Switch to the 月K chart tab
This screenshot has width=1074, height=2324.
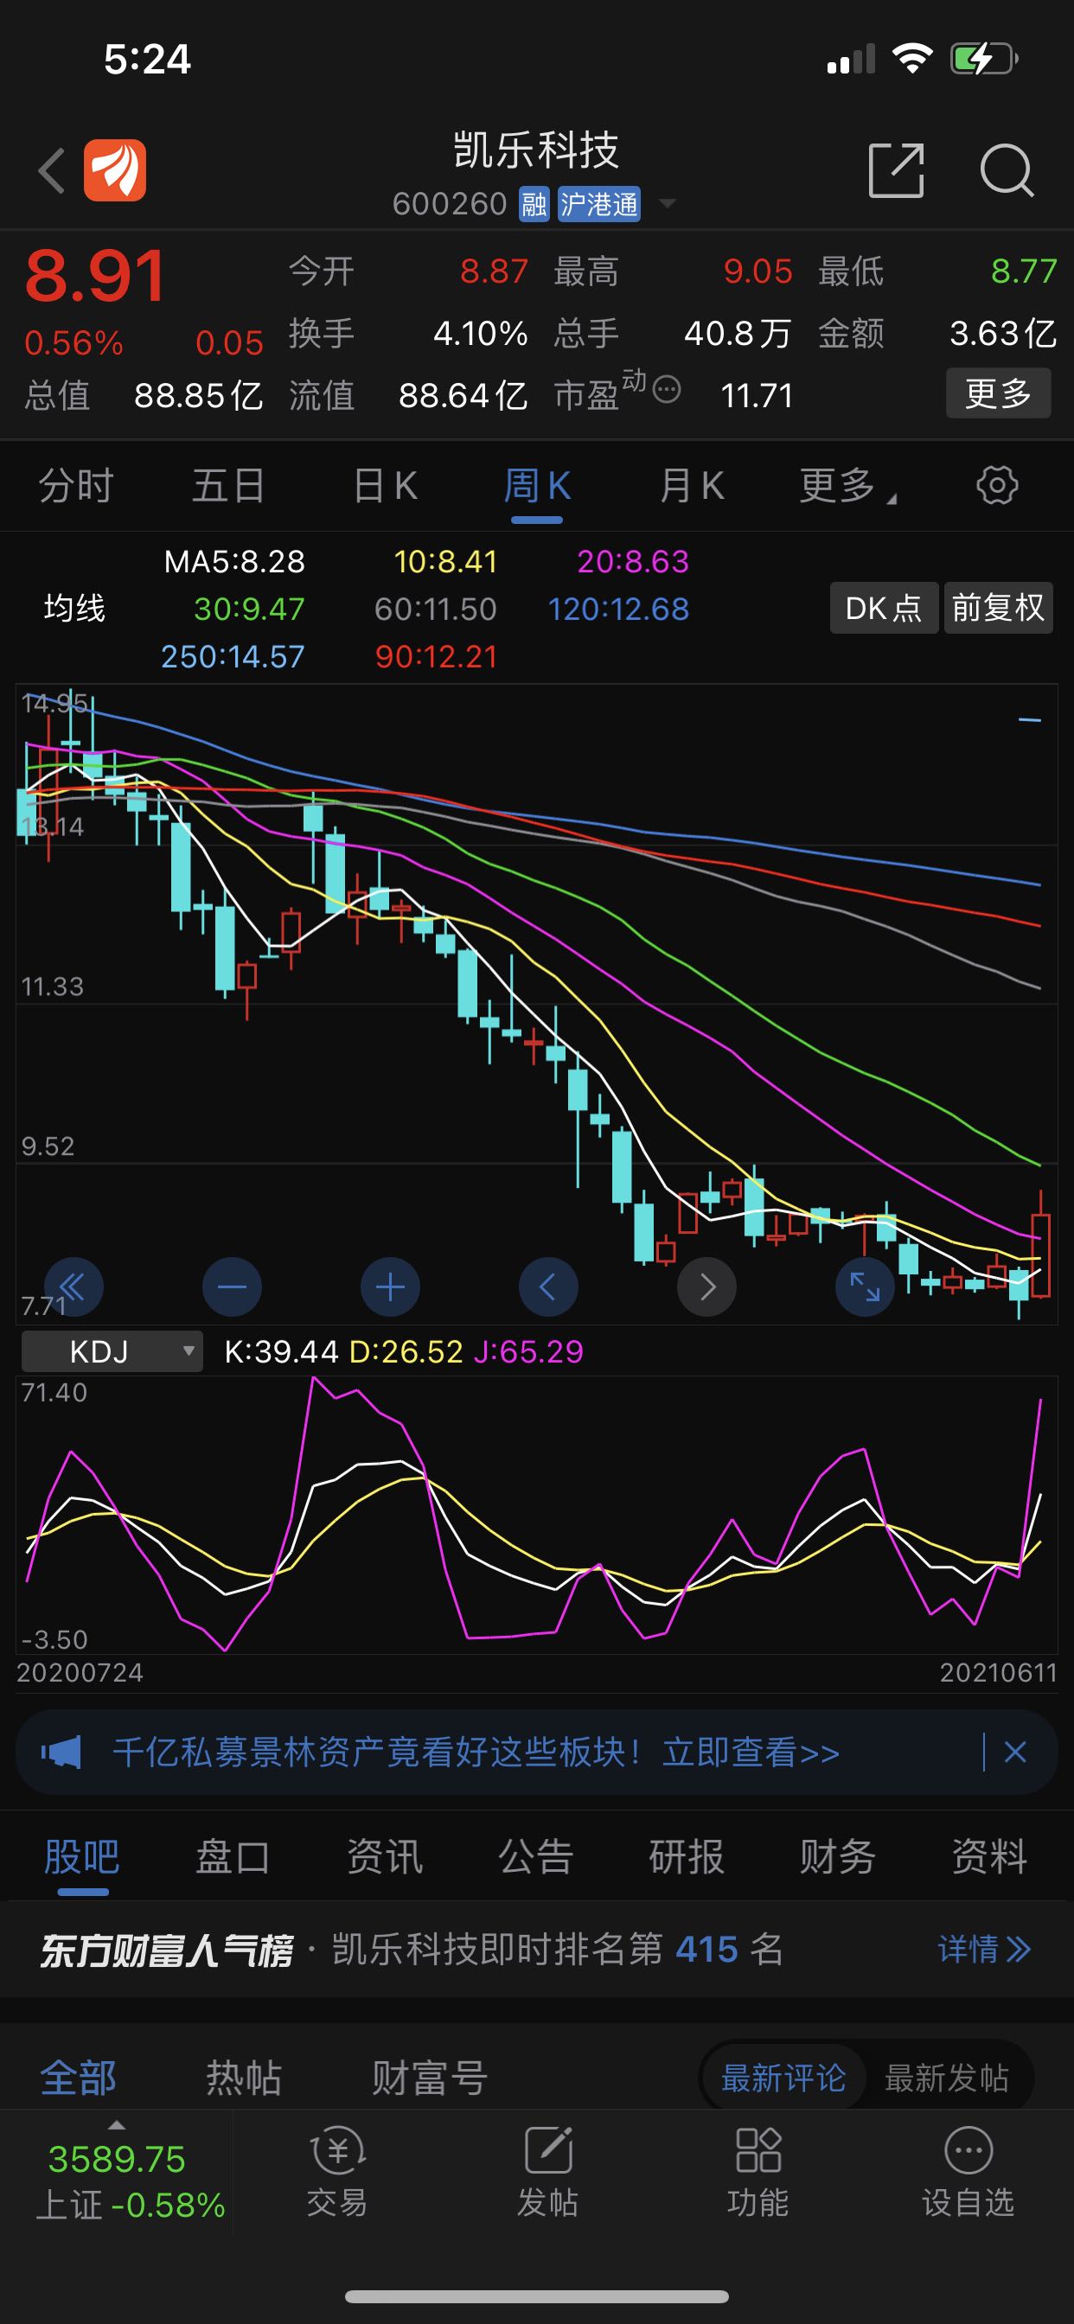coord(691,485)
